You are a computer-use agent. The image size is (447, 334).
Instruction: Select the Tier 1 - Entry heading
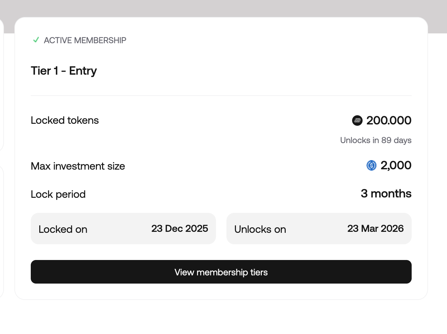64,71
